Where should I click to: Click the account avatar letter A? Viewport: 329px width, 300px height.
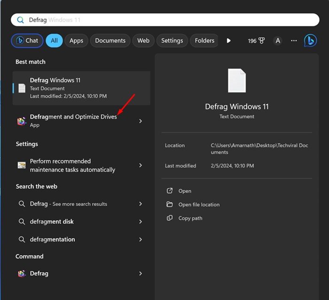(x=278, y=41)
